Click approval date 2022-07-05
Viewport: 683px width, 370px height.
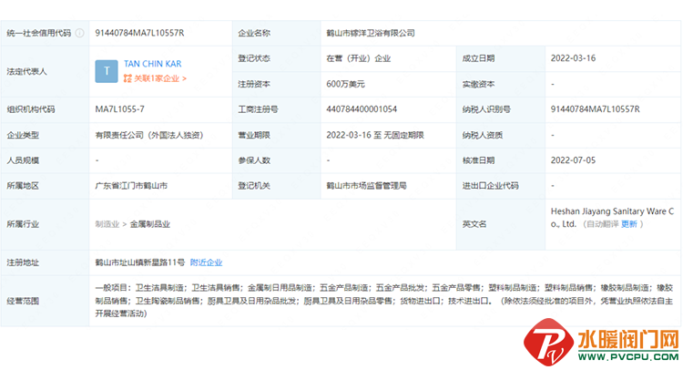click(573, 160)
